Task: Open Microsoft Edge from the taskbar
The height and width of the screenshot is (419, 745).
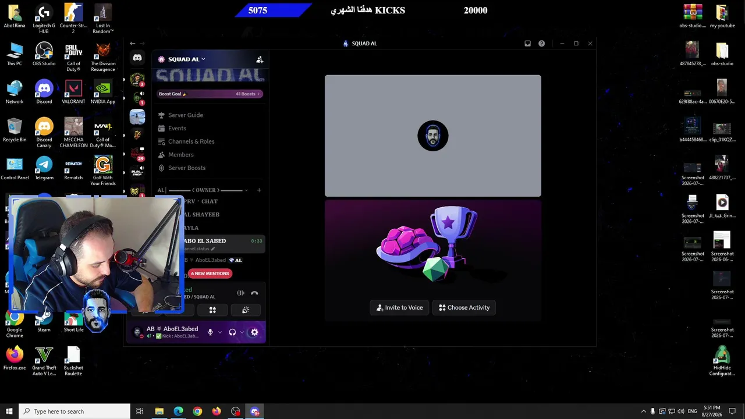Action: [178, 411]
